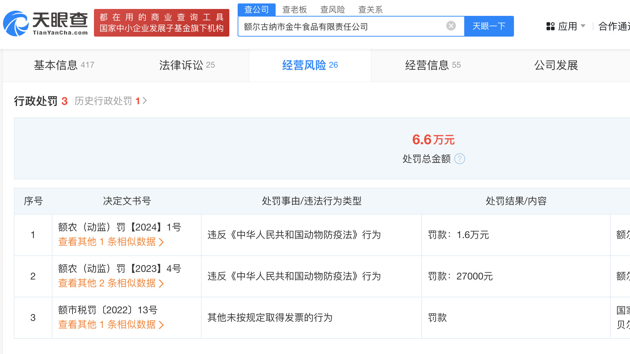Clear the company search field

(x=451, y=26)
